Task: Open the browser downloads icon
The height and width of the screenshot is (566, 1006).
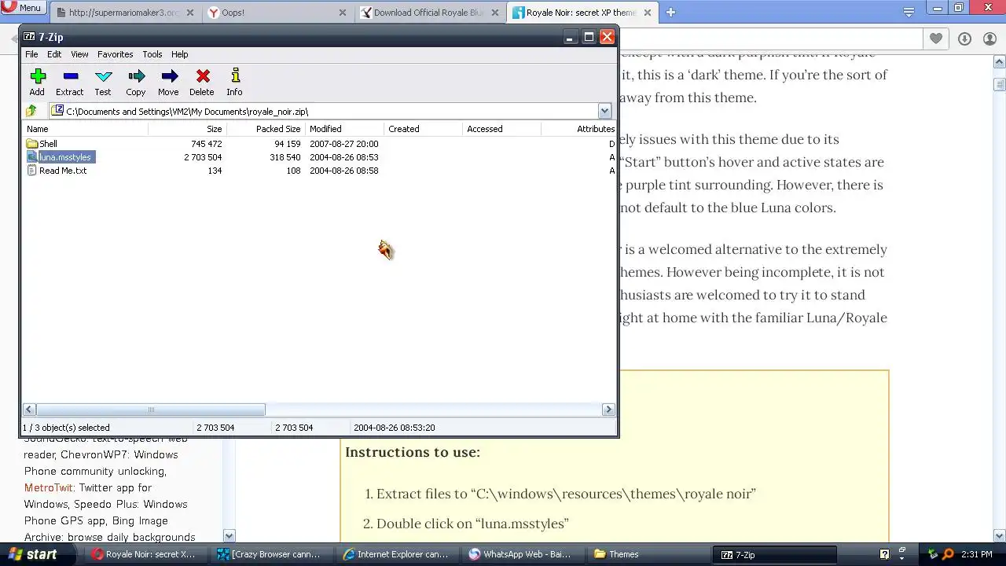Action: pos(965,39)
